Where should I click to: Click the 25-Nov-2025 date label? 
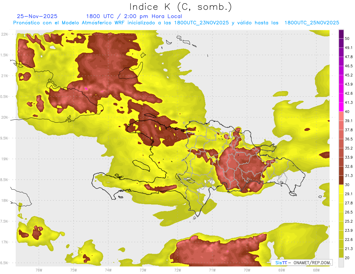pos(37,16)
